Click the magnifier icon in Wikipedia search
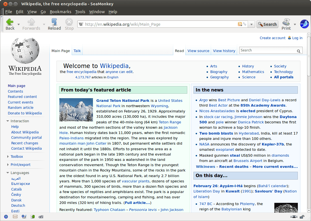 (298, 51)
